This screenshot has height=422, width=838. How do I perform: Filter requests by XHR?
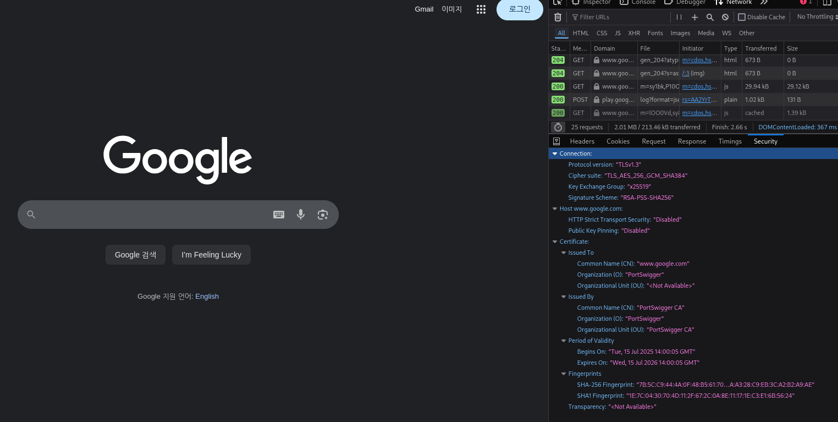[x=634, y=33]
